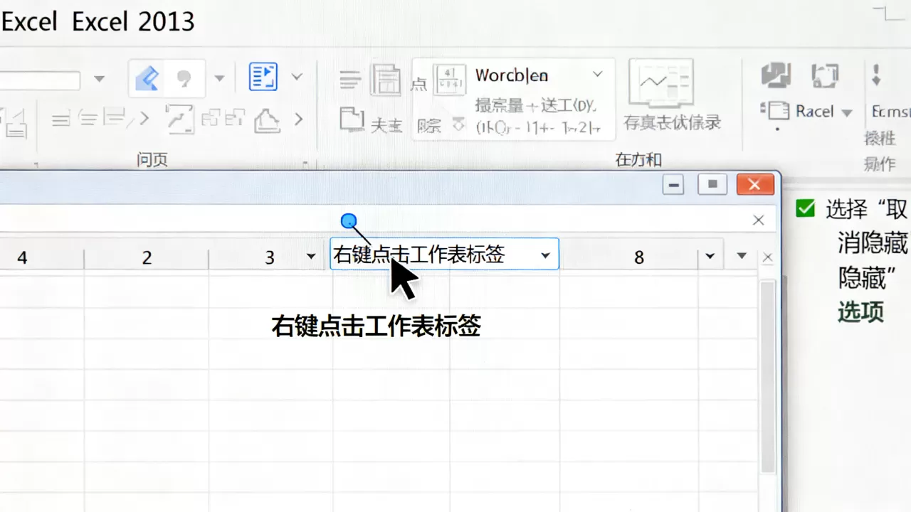Close the bar with the X below window controls
This screenshot has height=512, width=911.
759,220
